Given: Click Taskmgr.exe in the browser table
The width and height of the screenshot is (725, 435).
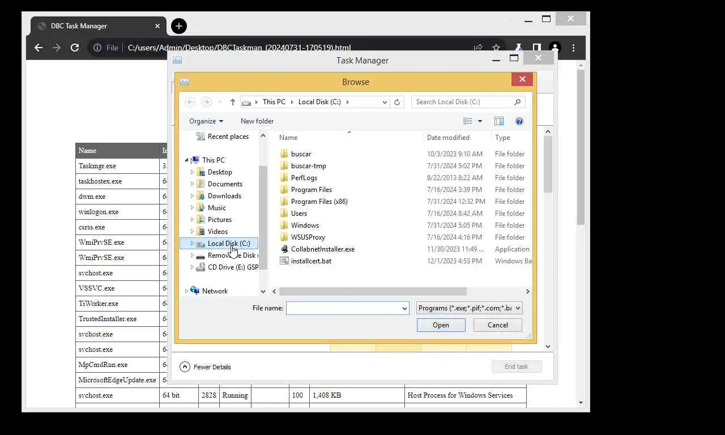Looking at the screenshot, I should click(97, 166).
